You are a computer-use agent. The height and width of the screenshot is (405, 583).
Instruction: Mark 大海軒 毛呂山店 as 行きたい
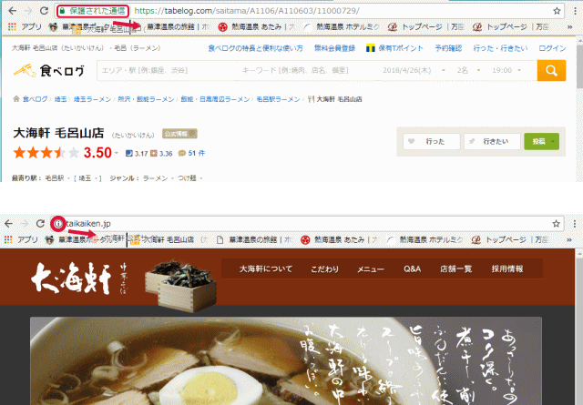(x=492, y=142)
